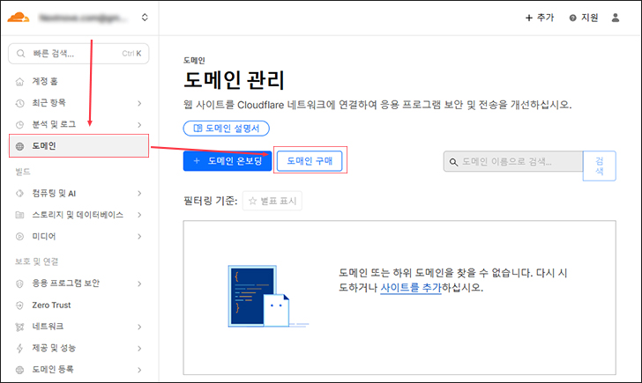Screen dimensions: 642x383
Task: Toggle the 별표 표시 star filter
Action: (272, 201)
